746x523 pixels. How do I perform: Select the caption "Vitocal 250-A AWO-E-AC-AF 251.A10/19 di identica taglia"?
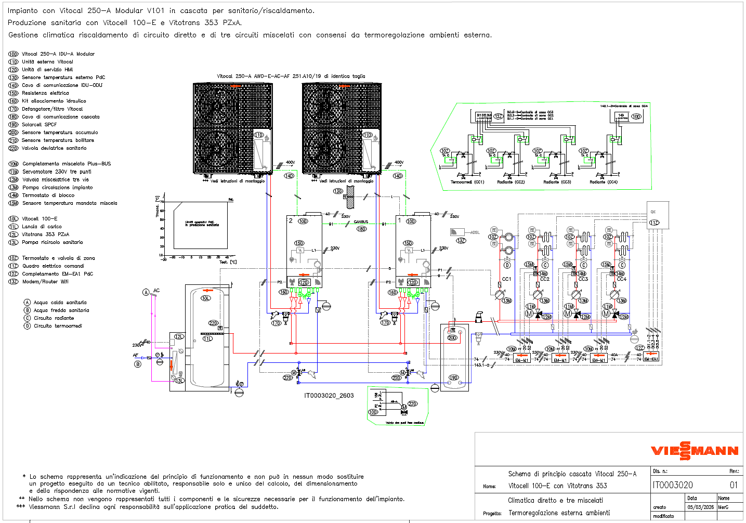point(291,76)
